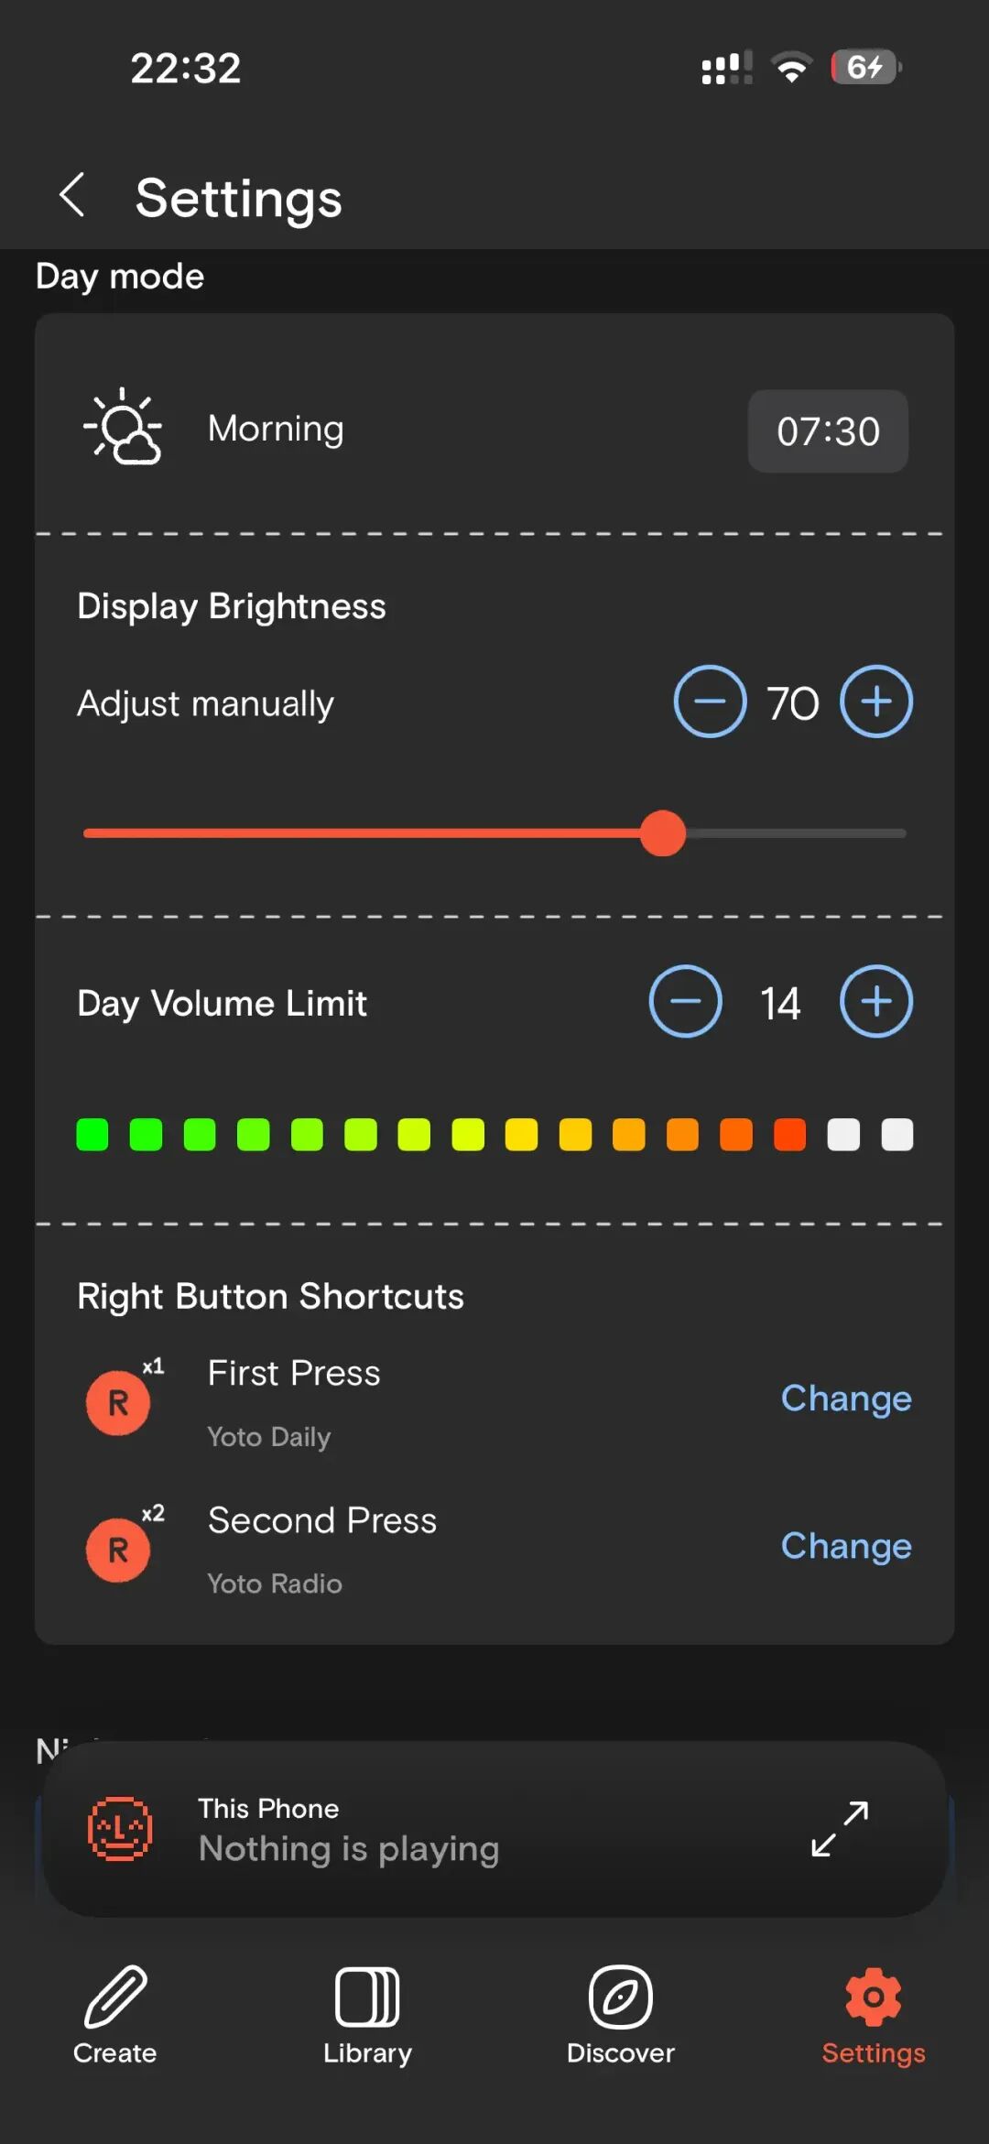This screenshot has height=2144, width=989.
Task: Lower the Day Volume Limit
Action: [x=685, y=1001]
